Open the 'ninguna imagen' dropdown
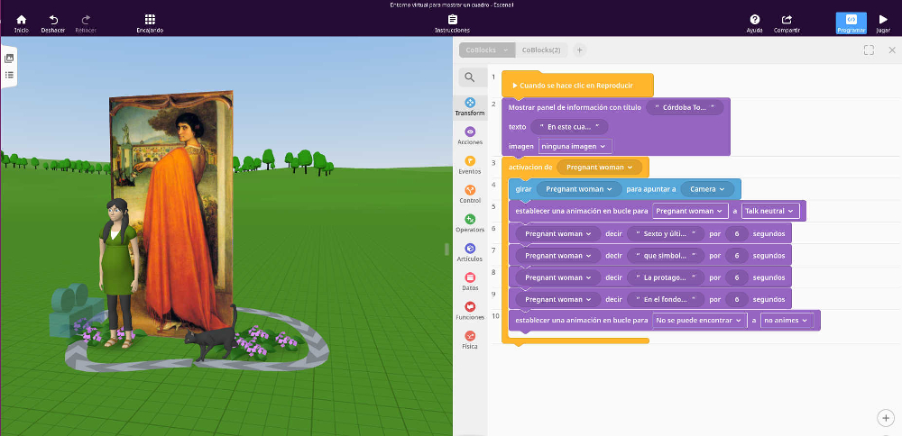Image resolution: width=902 pixels, height=436 pixels. pyautogui.click(x=575, y=146)
